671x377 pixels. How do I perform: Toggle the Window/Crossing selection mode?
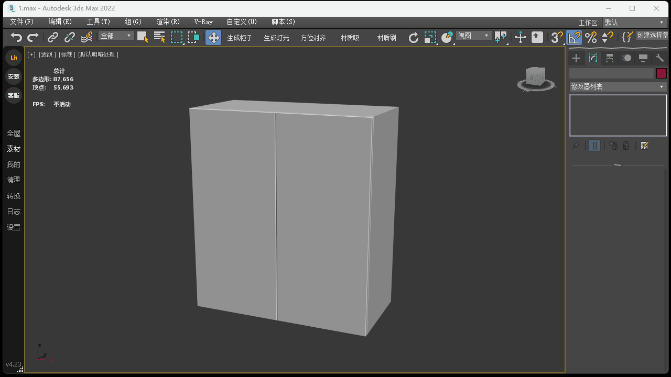click(x=193, y=37)
